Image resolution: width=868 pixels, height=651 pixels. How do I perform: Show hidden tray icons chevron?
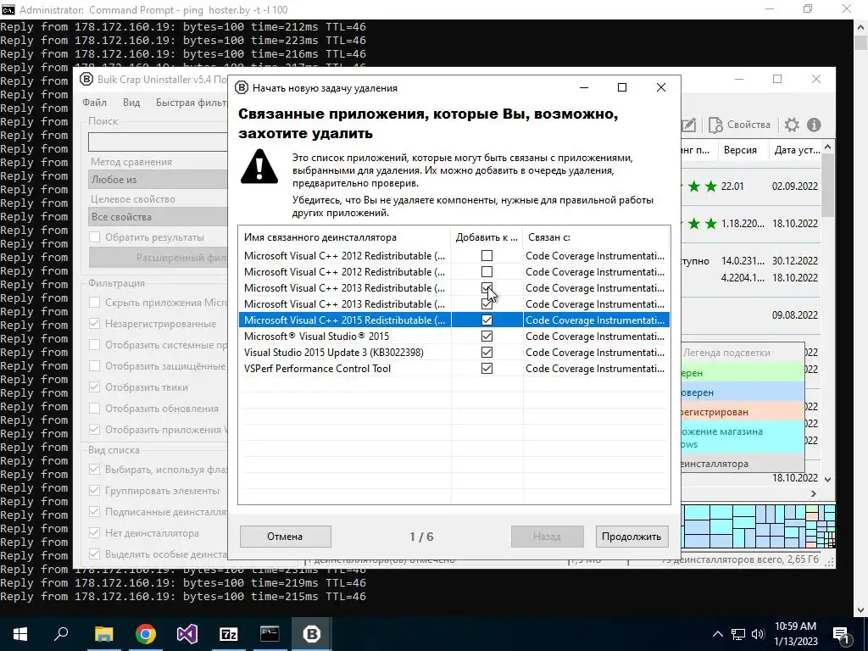(717, 634)
